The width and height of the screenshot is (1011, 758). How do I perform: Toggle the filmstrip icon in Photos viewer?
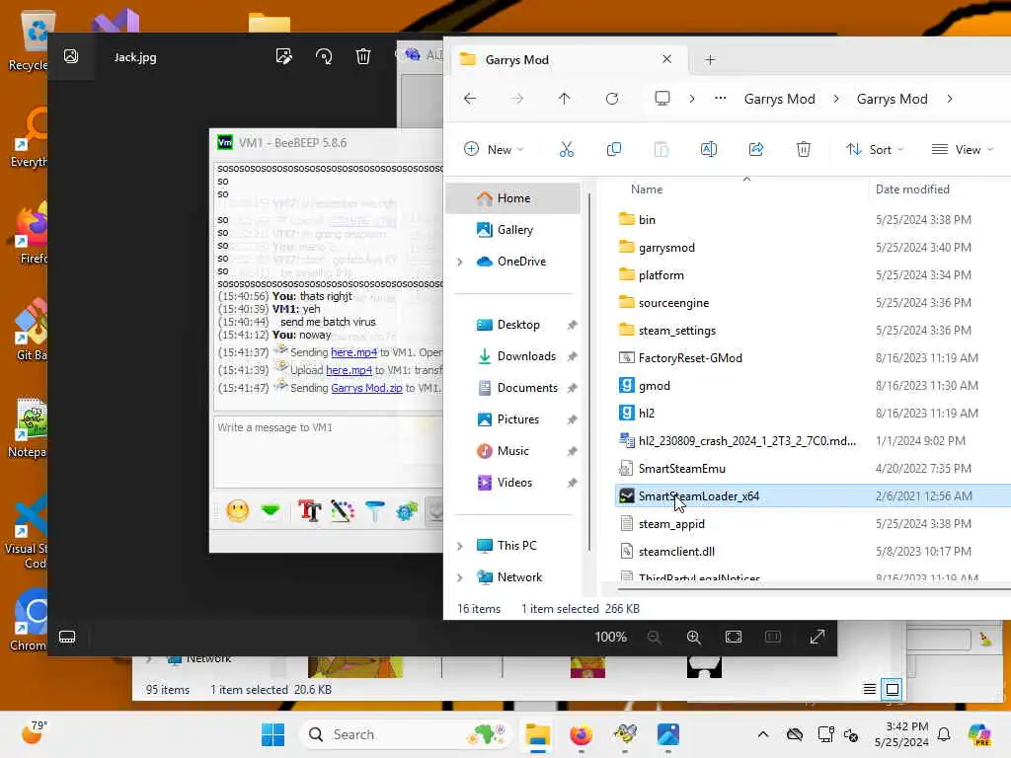[67, 637]
